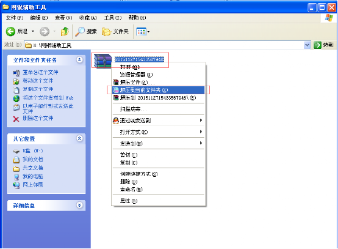Open My Computer (我的电脑) in Other Places
Screen dimensions: 338x249
coord(33,176)
